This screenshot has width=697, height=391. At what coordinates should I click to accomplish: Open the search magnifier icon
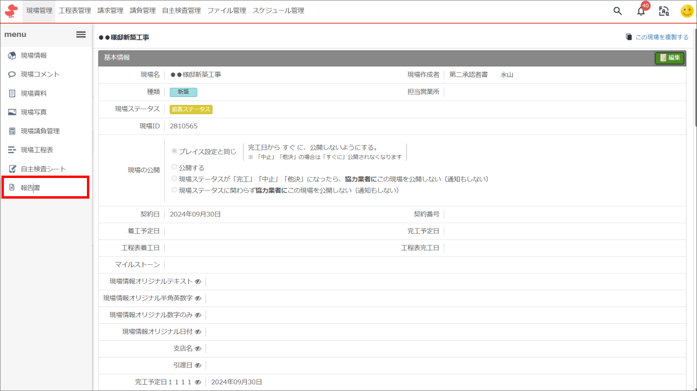pos(618,11)
